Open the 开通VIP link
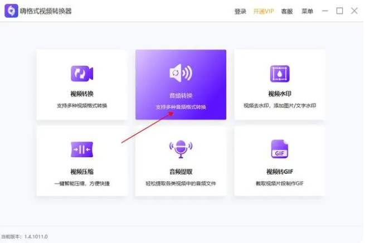Viewport: 365px width, 243px height. [264, 11]
